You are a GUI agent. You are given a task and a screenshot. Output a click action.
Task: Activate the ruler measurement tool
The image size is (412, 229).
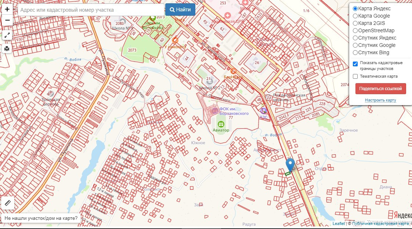(x=8, y=203)
